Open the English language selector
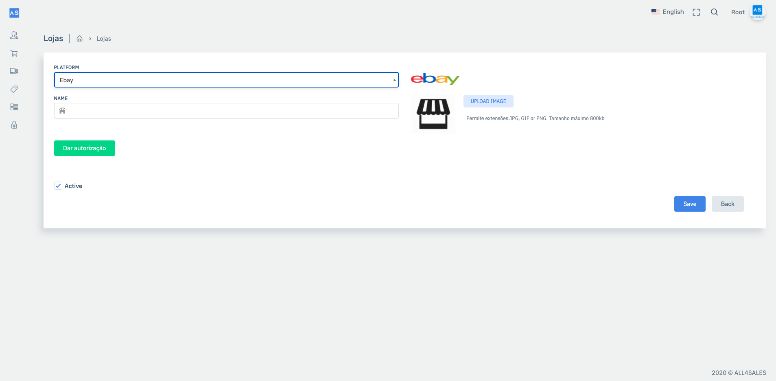This screenshot has height=381, width=776. pyautogui.click(x=668, y=12)
